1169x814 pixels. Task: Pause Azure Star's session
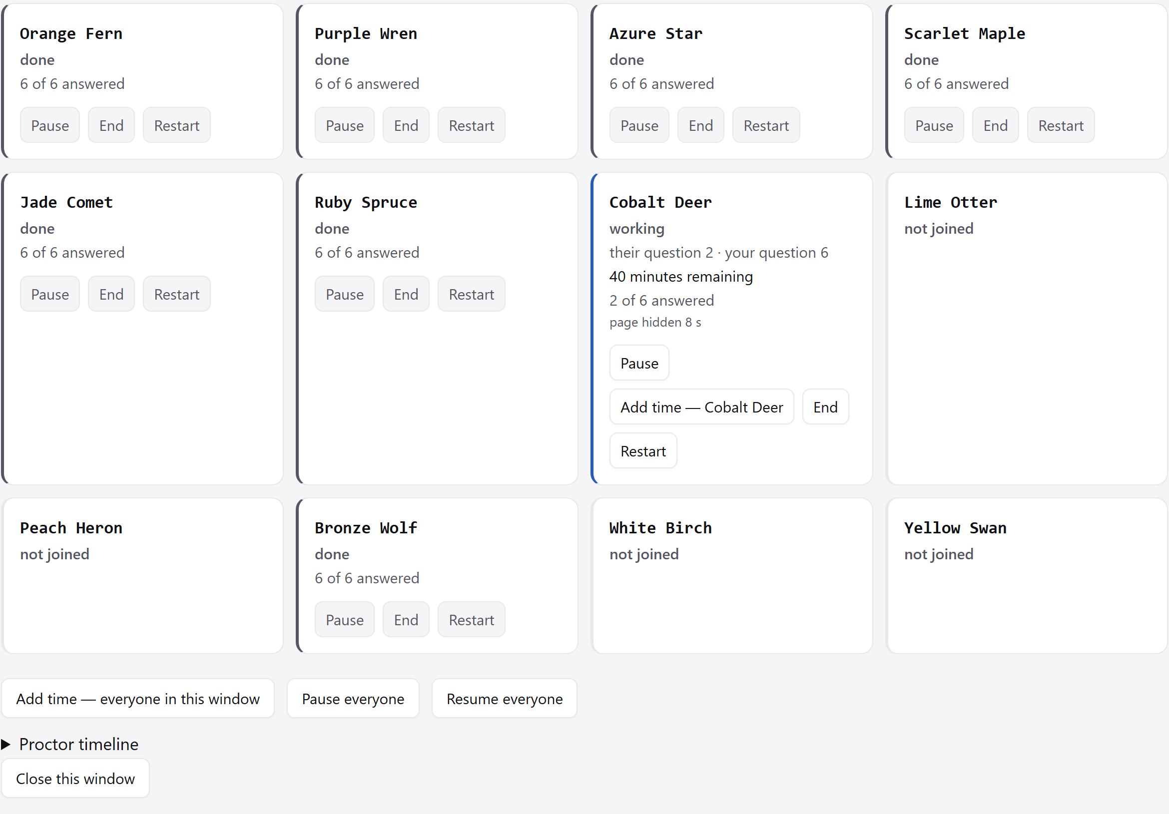[x=639, y=125]
